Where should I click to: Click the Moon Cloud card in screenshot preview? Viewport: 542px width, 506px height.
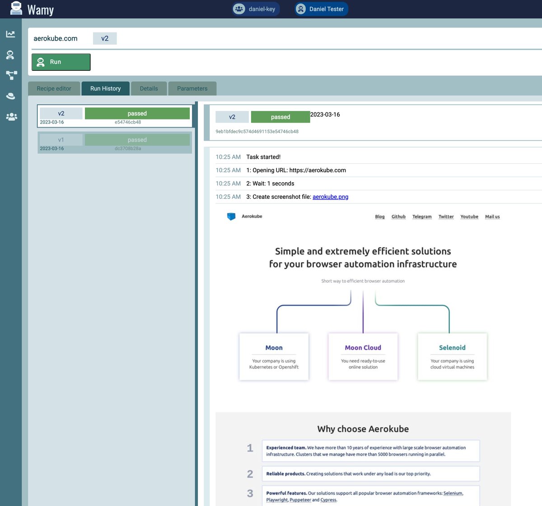tap(363, 357)
